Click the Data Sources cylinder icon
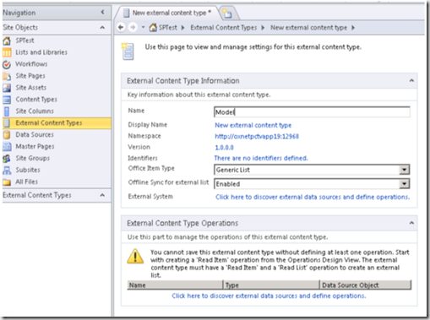Screen dimensions: 430x320 pos(7,135)
